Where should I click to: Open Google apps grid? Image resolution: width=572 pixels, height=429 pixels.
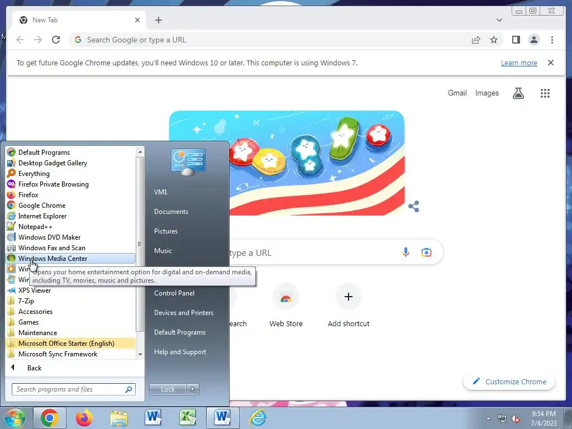point(545,93)
